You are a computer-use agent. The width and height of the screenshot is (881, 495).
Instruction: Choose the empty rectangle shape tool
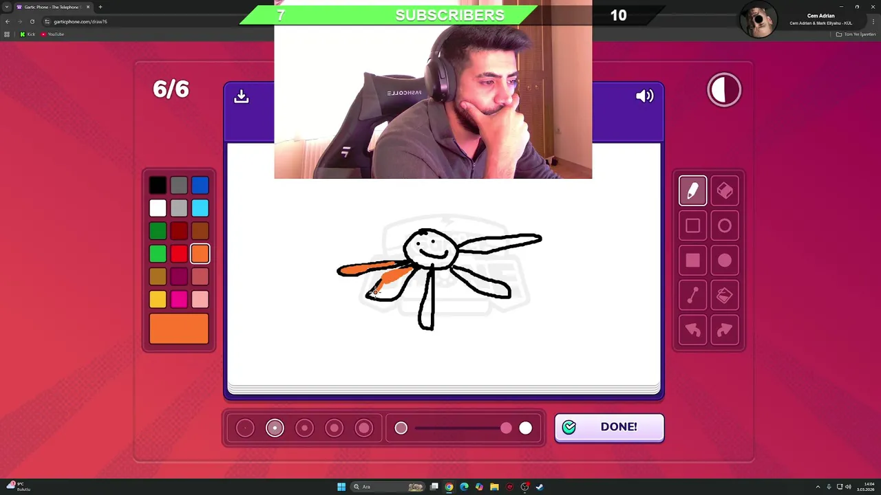[x=692, y=225]
